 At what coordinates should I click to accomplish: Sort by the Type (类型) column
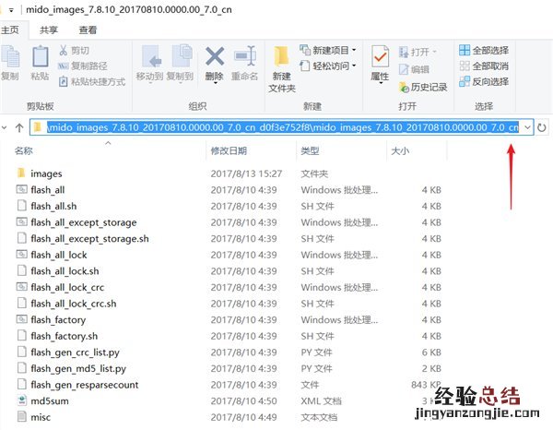click(310, 150)
